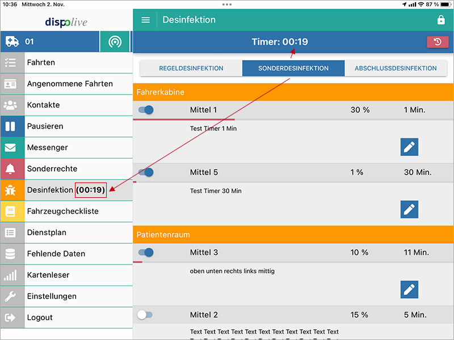Tap the padlock icon in header
Image resolution: width=454 pixels, height=340 pixels.
coord(441,20)
